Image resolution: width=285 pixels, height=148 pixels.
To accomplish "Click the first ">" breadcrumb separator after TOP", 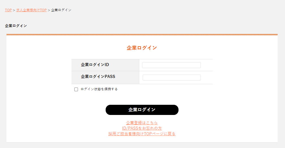I will click(x=14, y=10).
